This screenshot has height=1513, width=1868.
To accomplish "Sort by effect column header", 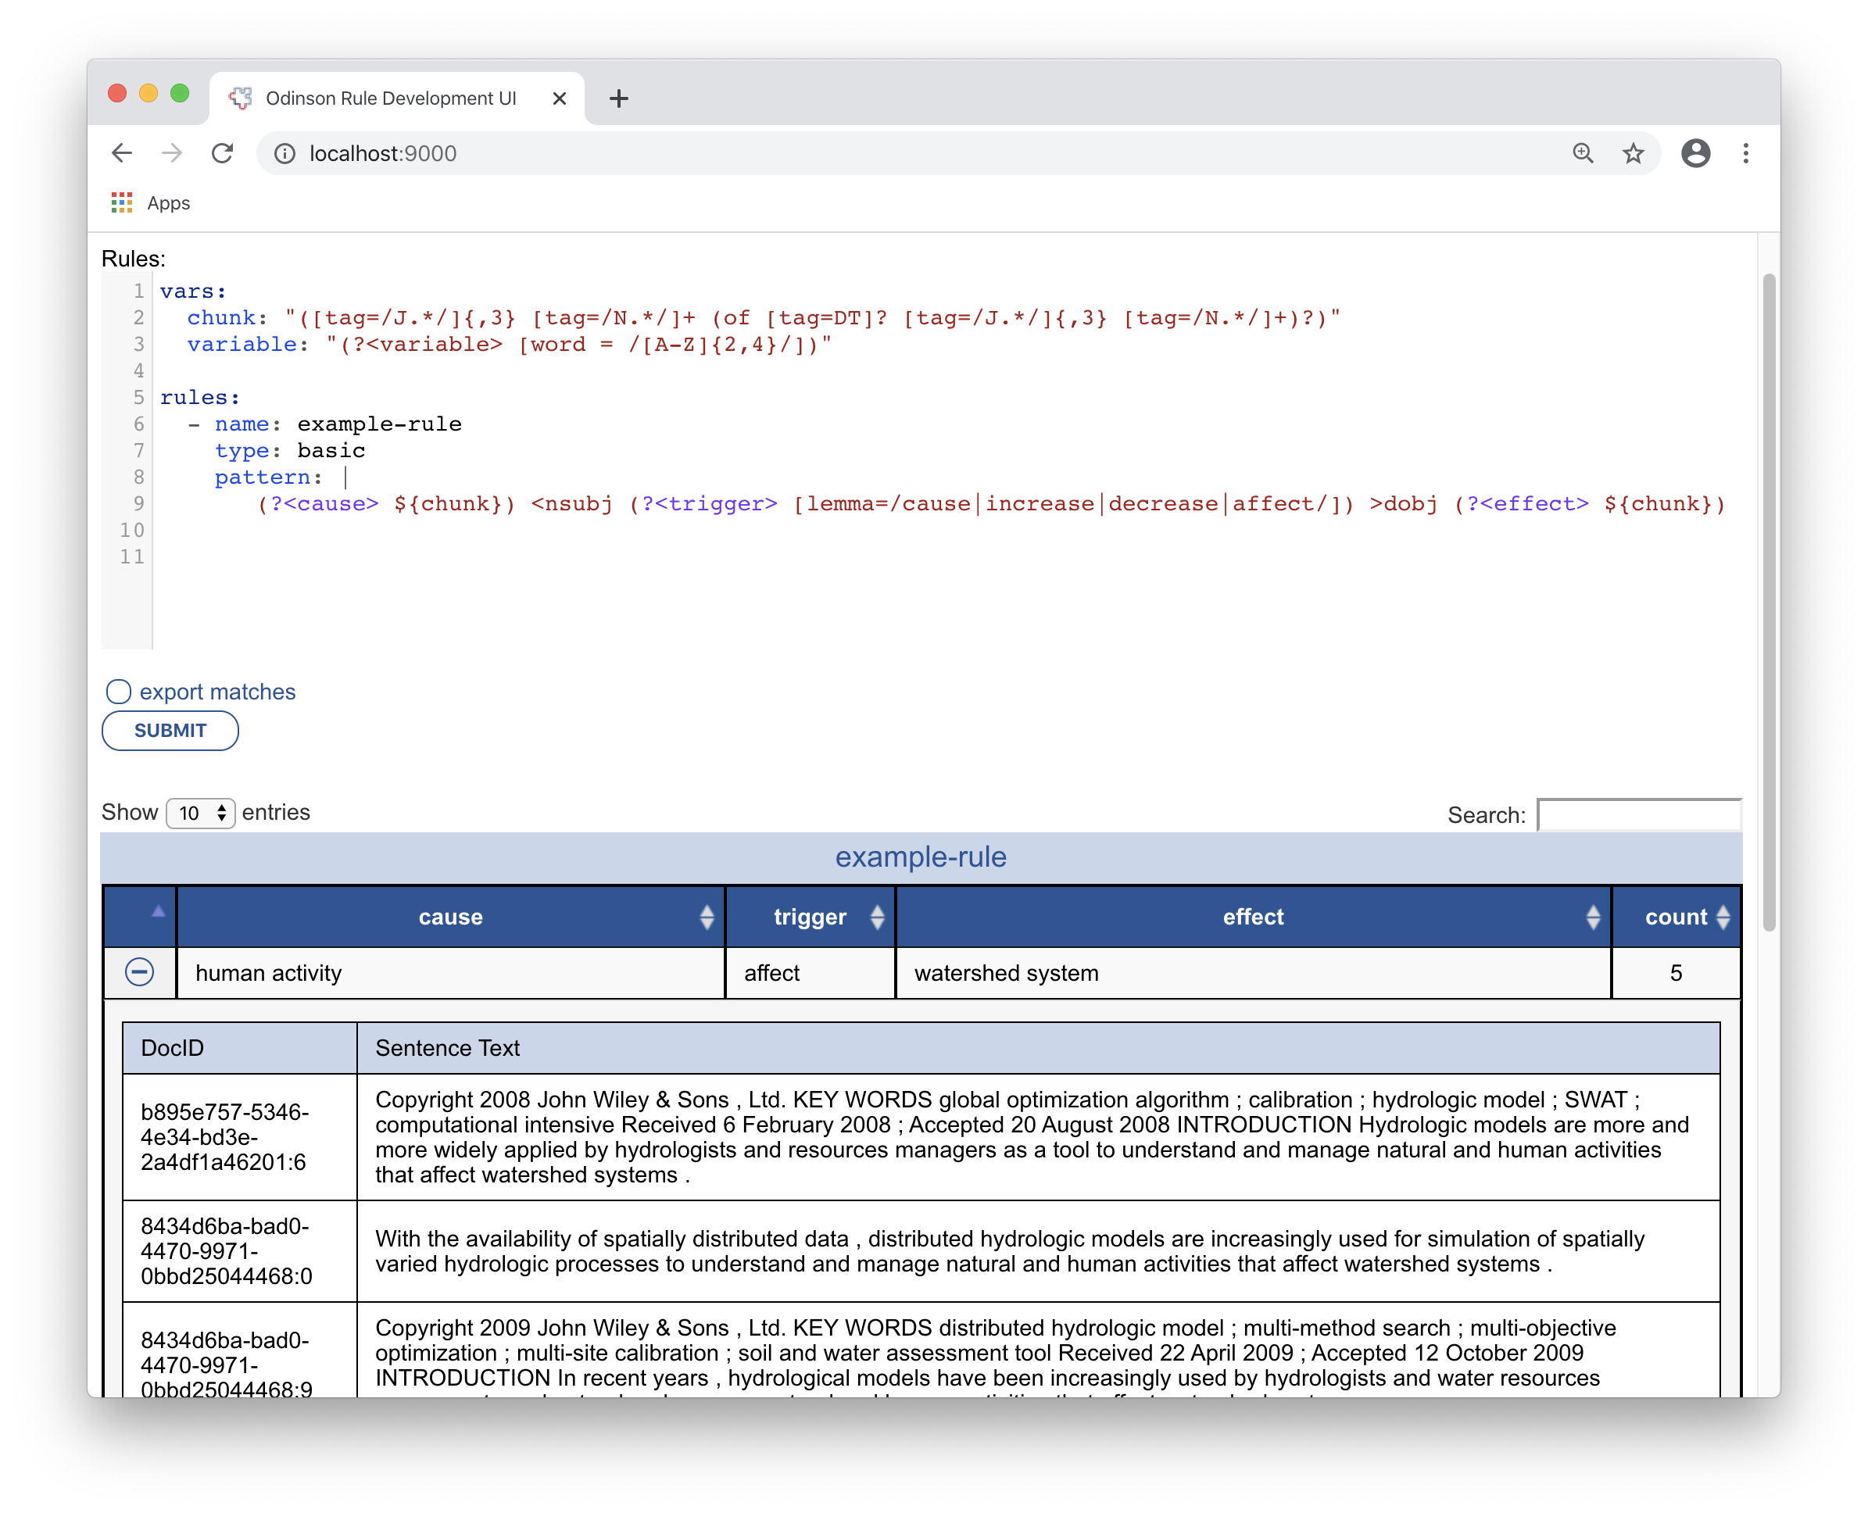I will coord(1253,917).
